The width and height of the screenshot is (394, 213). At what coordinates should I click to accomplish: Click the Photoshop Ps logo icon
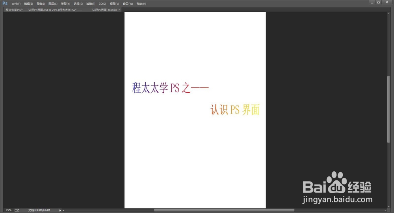pos(5,3)
